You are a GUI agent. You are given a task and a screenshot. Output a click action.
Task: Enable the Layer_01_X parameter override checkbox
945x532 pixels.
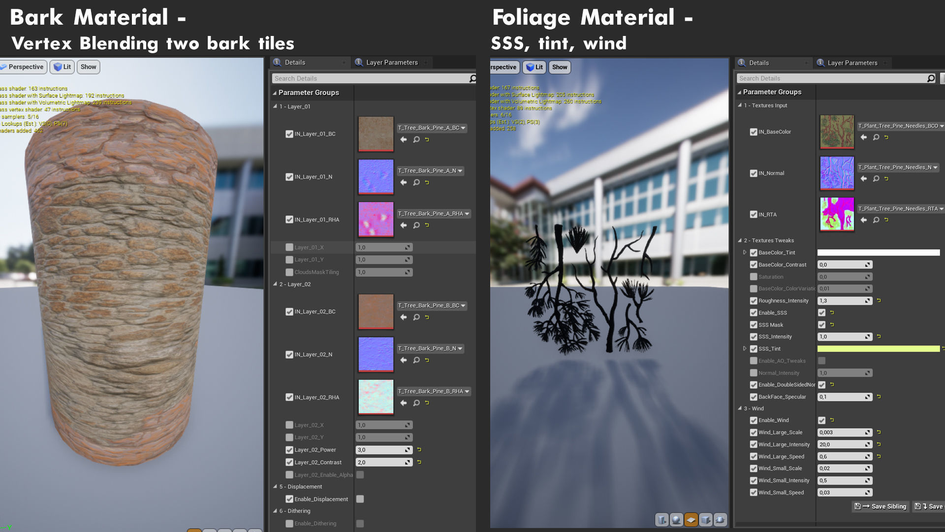point(289,247)
